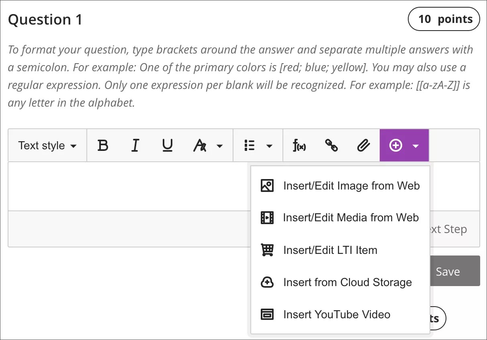Click the cloud upload icon

tap(267, 282)
